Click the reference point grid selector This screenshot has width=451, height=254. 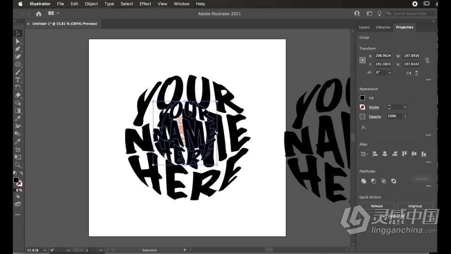362,60
